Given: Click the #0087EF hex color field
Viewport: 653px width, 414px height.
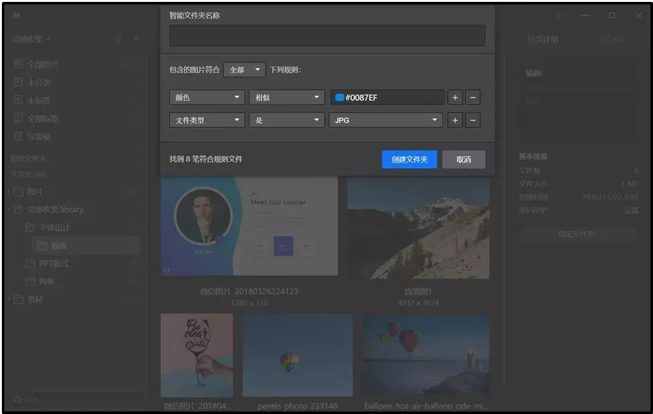Looking at the screenshot, I should 387,98.
